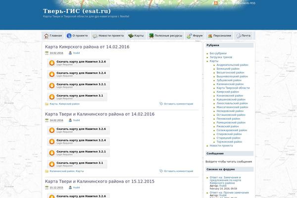Download Навител 3.1 map in Кимрский post
This screenshot has width=297, height=198.
[77, 97]
